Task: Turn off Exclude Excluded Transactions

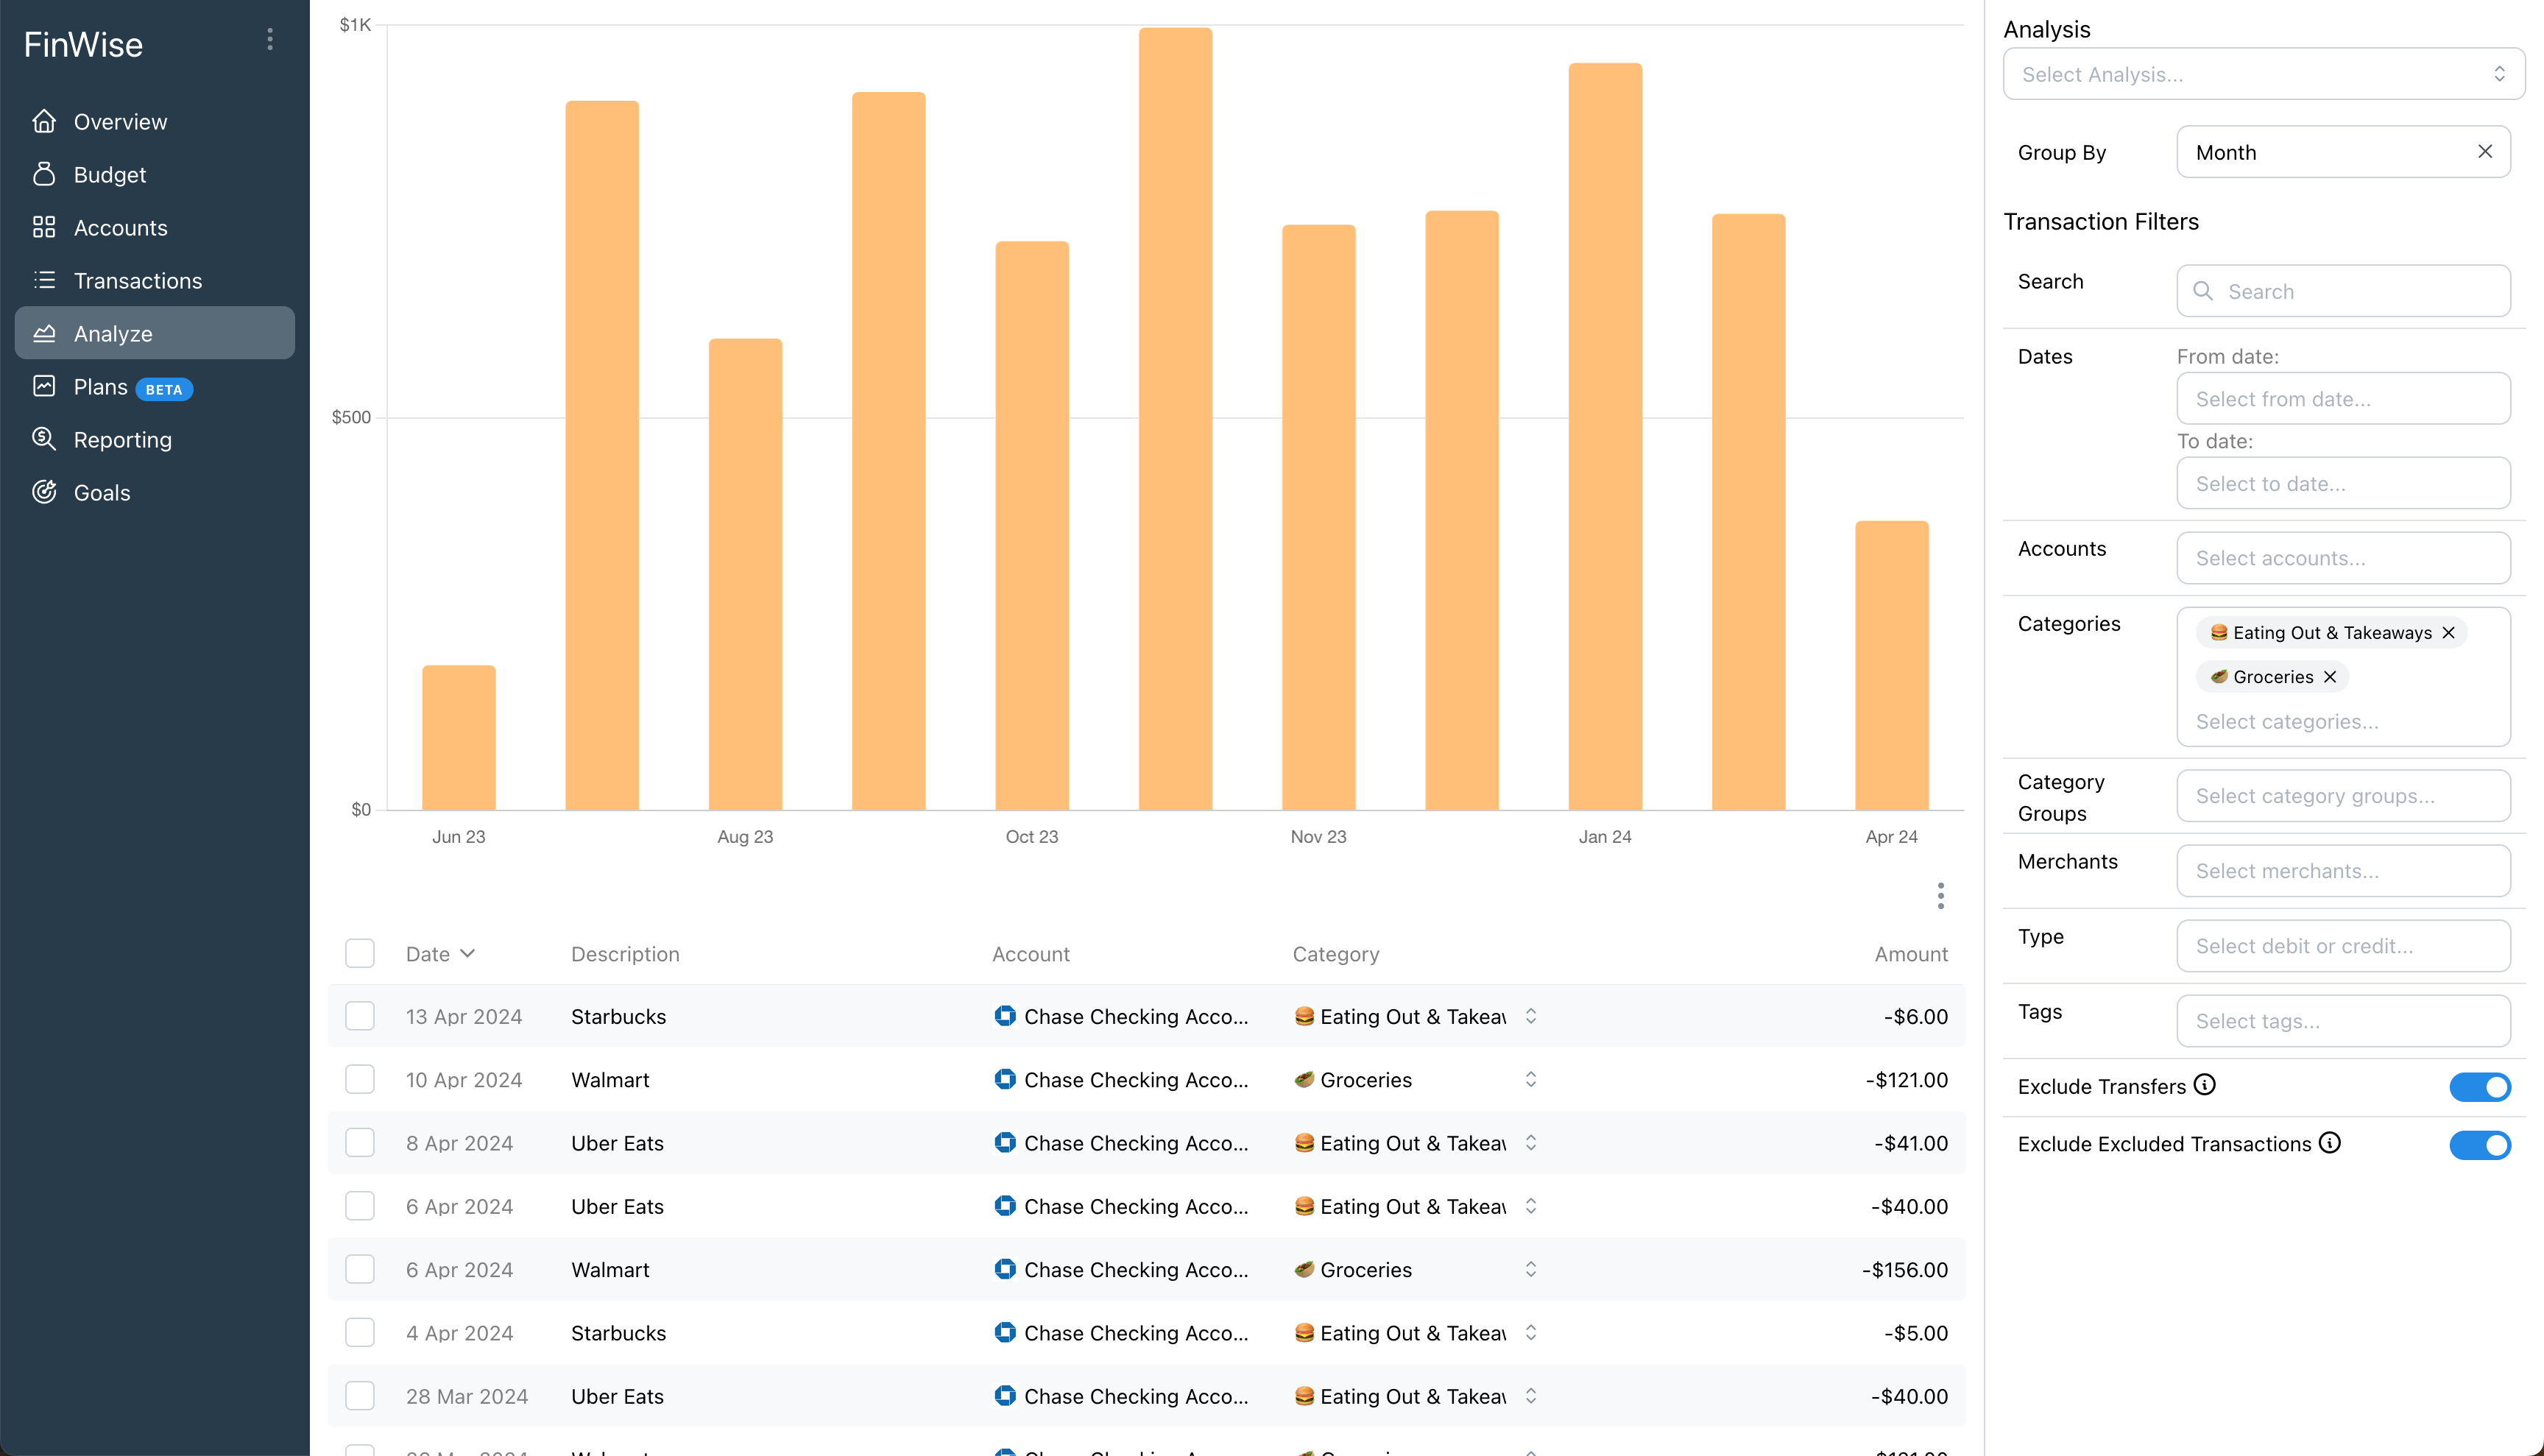Action: (x=2480, y=1146)
